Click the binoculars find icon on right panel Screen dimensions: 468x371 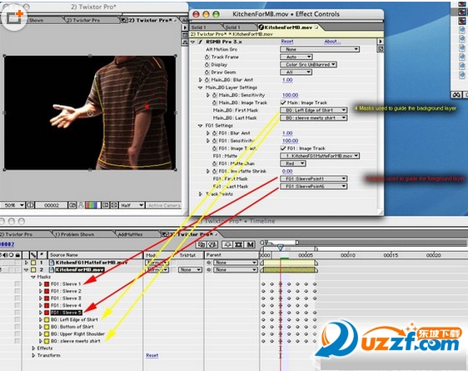pos(456,95)
